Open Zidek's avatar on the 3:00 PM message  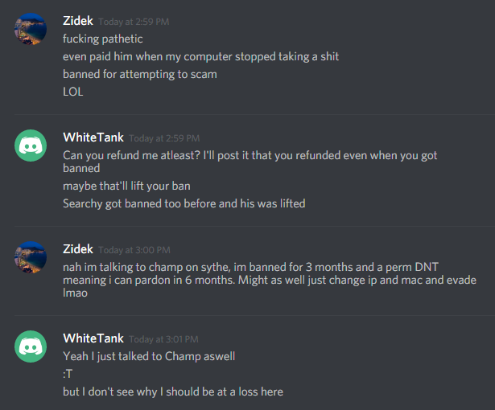click(31, 257)
